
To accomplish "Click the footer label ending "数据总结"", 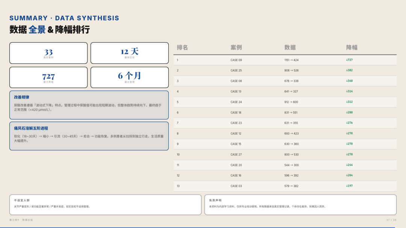I will [x=21, y=220].
